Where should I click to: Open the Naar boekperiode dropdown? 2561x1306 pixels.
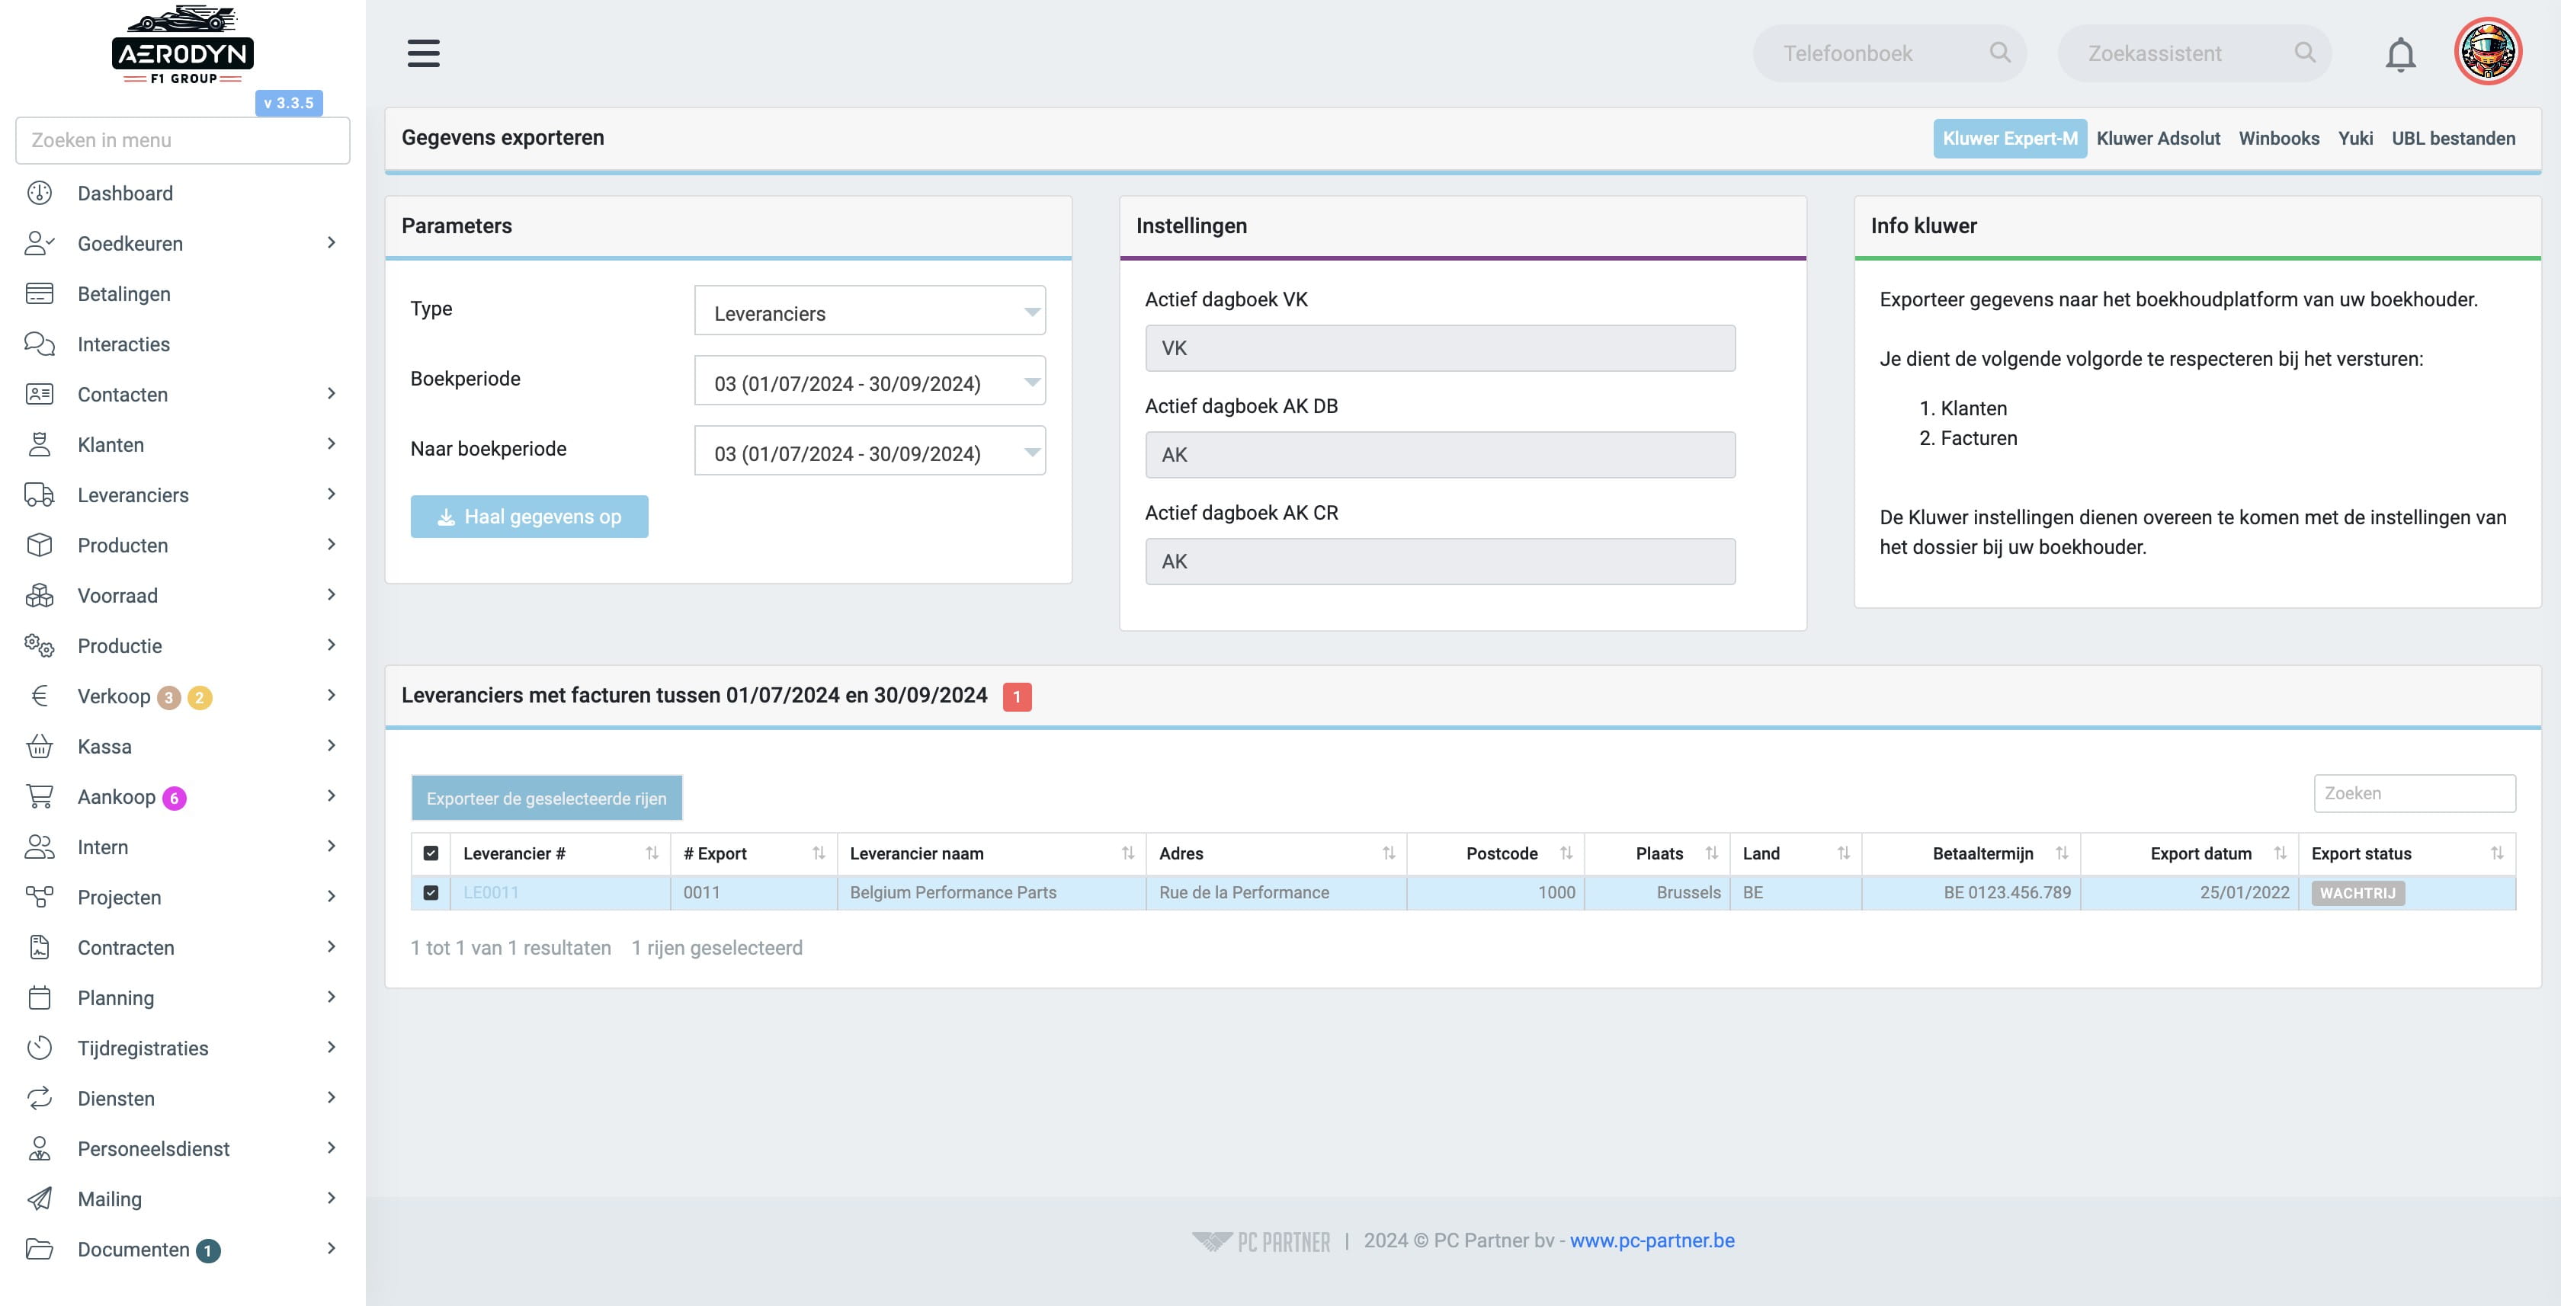(x=870, y=451)
